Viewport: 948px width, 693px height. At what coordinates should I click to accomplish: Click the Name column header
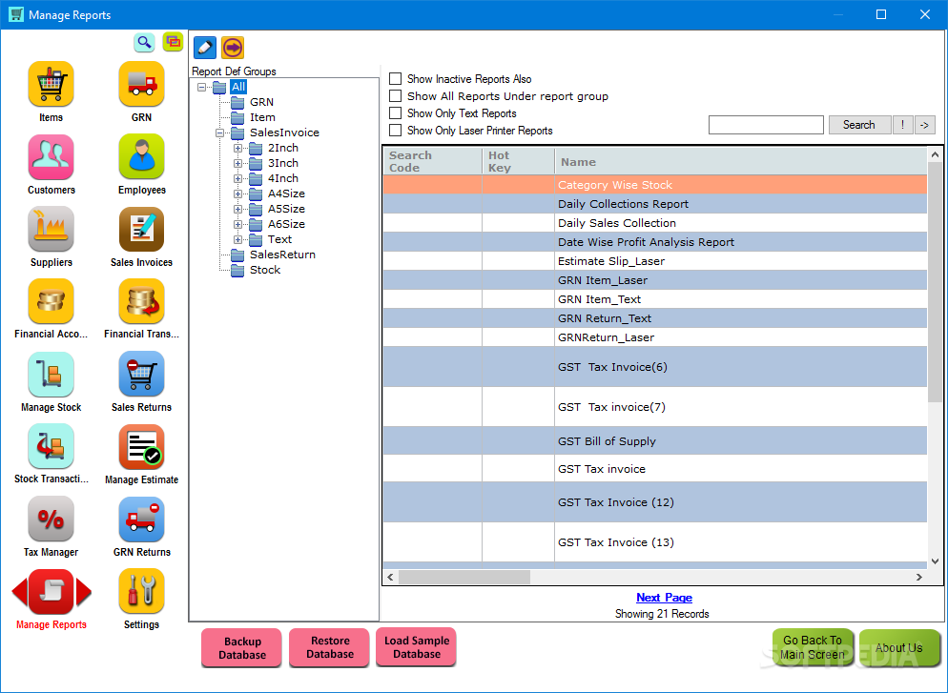(741, 161)
